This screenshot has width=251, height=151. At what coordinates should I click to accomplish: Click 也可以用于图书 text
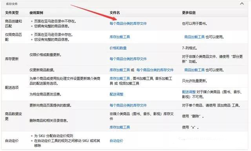pos(195,23)
